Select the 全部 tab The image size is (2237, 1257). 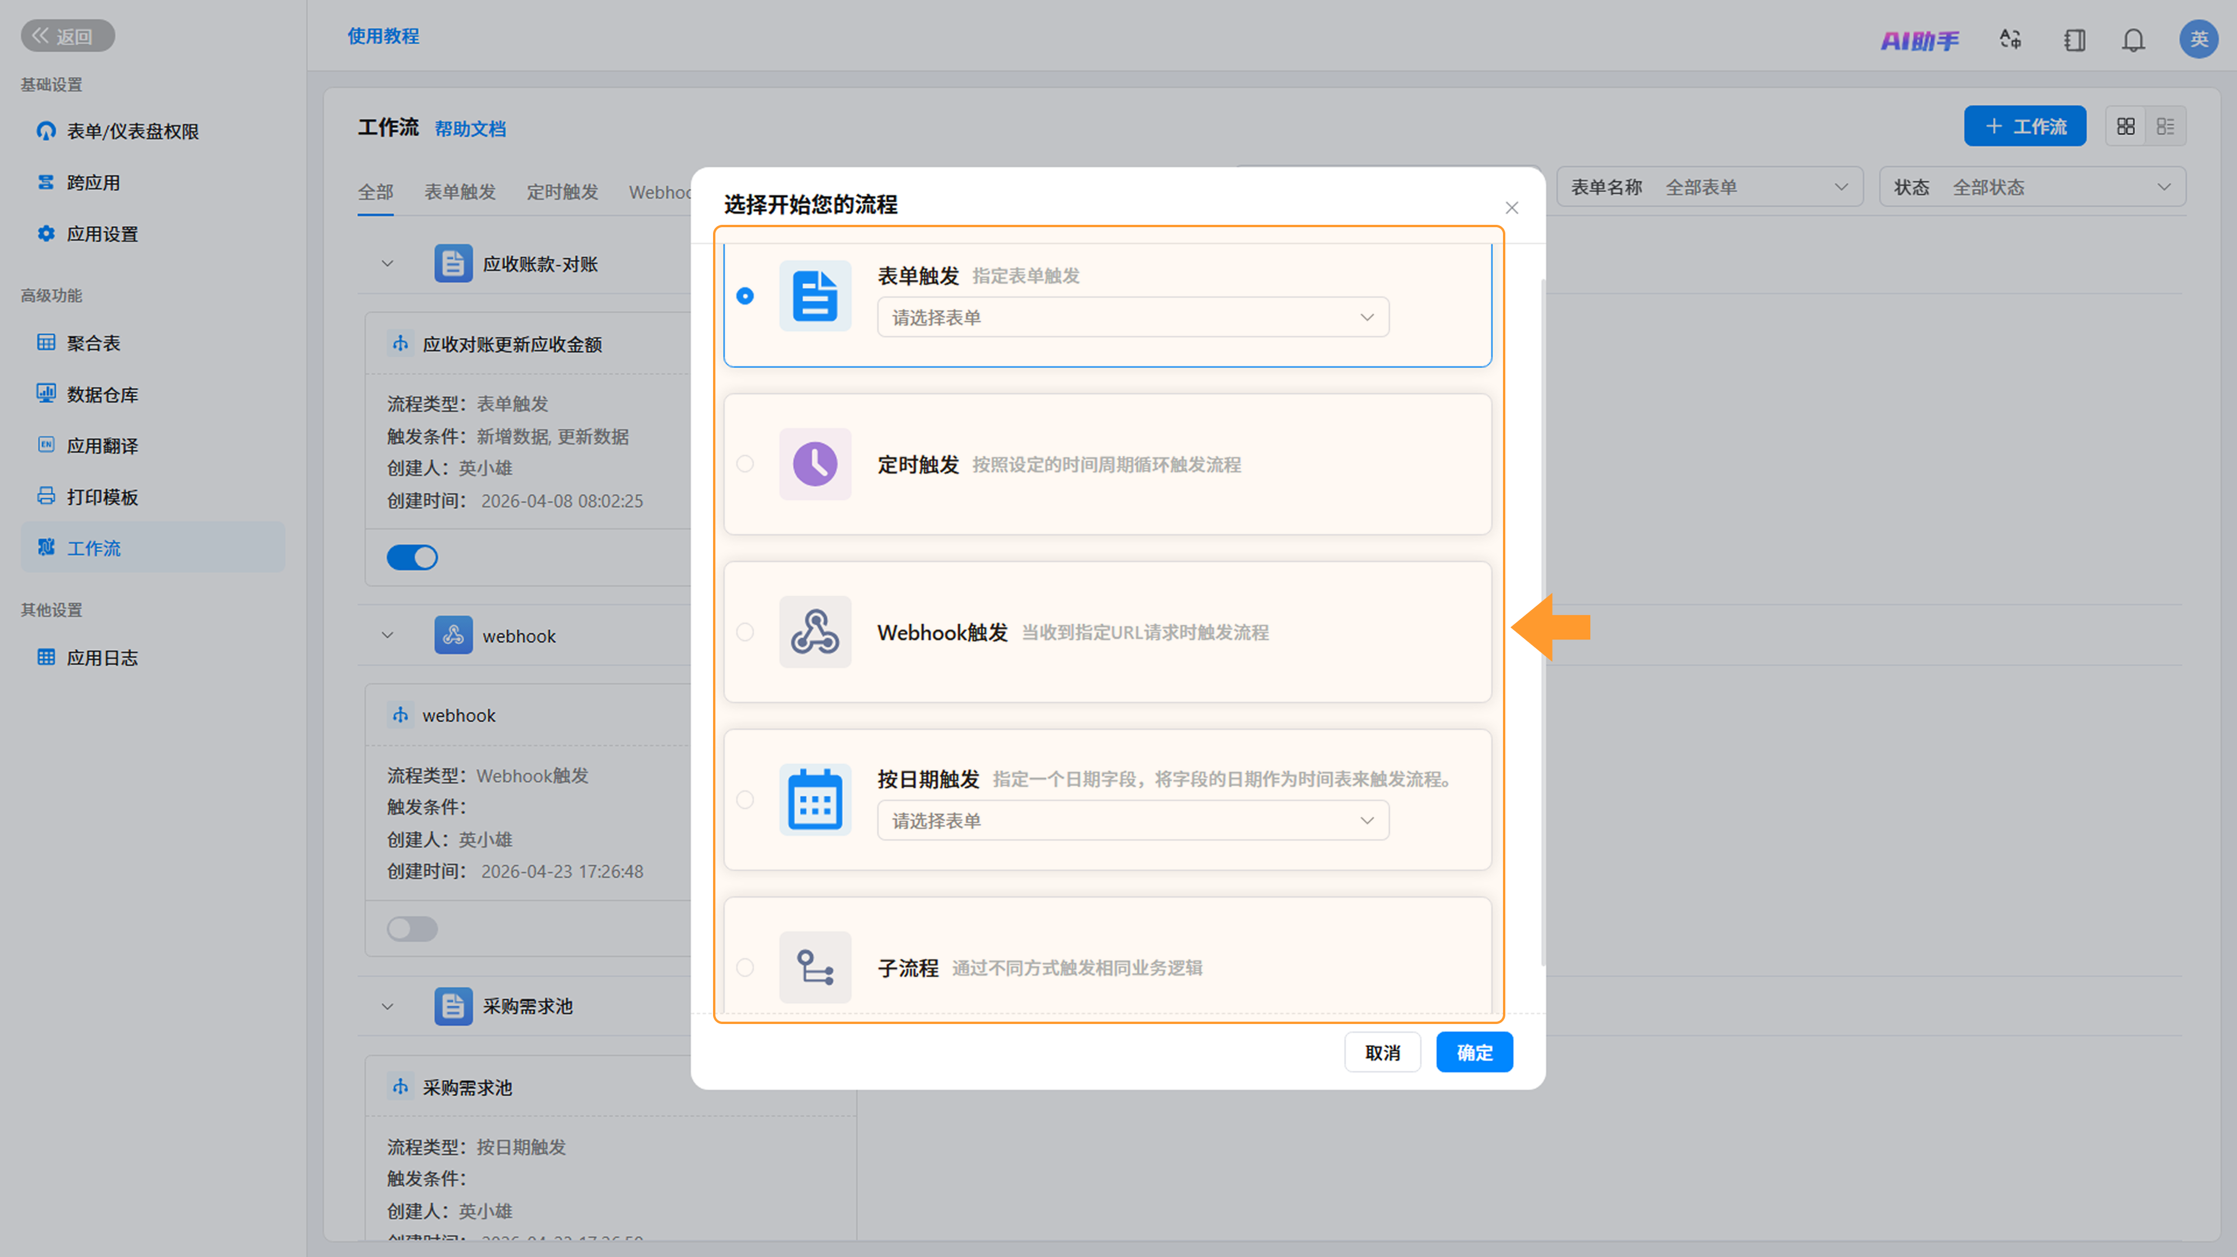click(376, 192)
